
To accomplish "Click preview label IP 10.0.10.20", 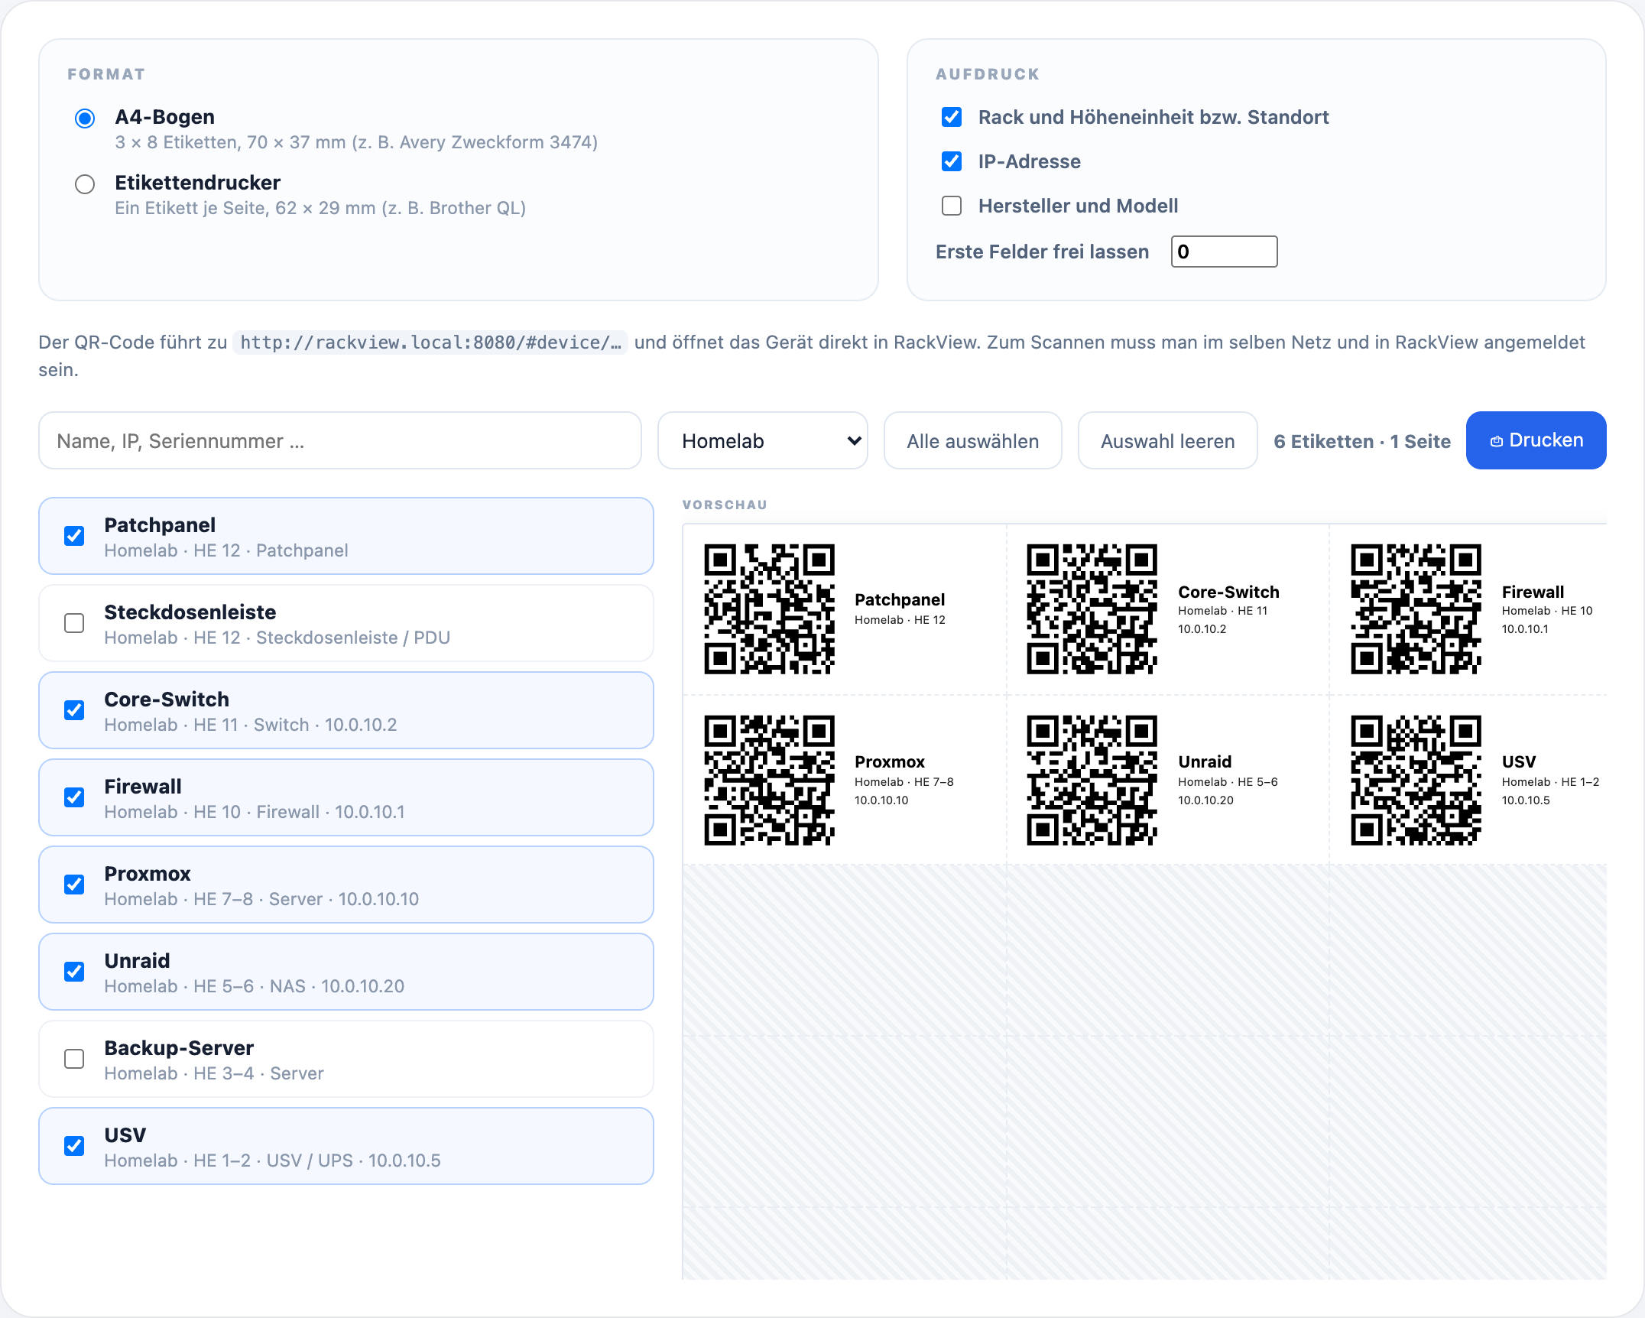I will [x=1205, y=800].
